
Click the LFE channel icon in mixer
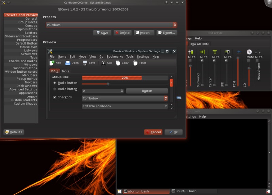227,52
